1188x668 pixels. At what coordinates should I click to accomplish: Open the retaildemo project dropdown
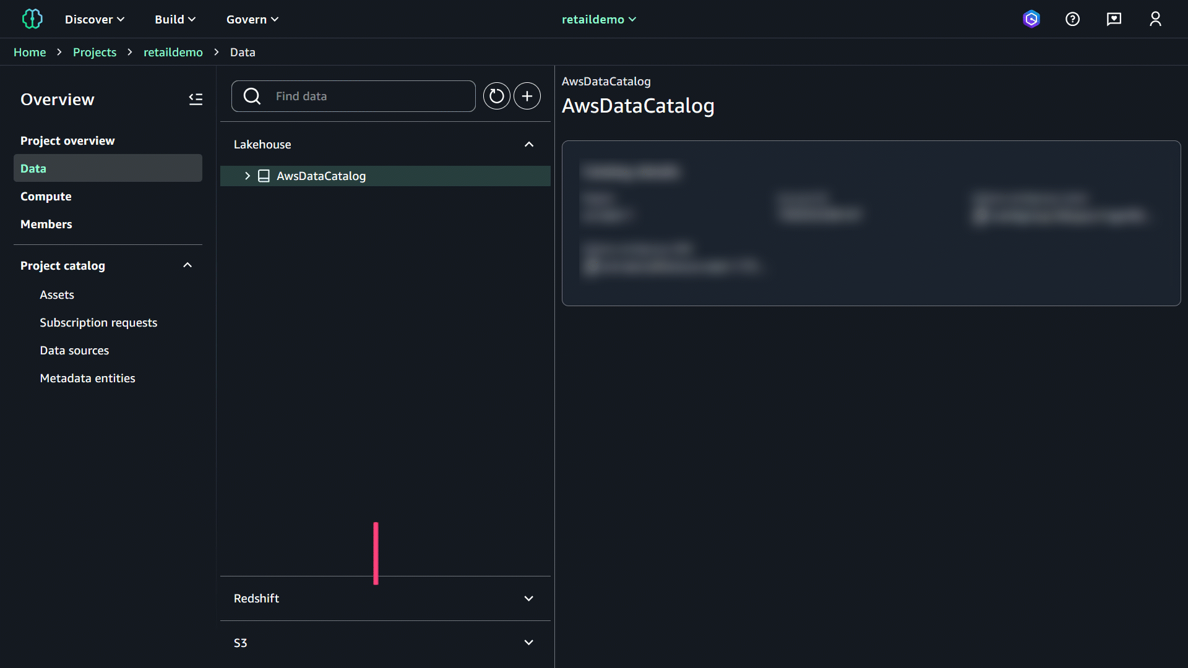click(x=598, y=19)
